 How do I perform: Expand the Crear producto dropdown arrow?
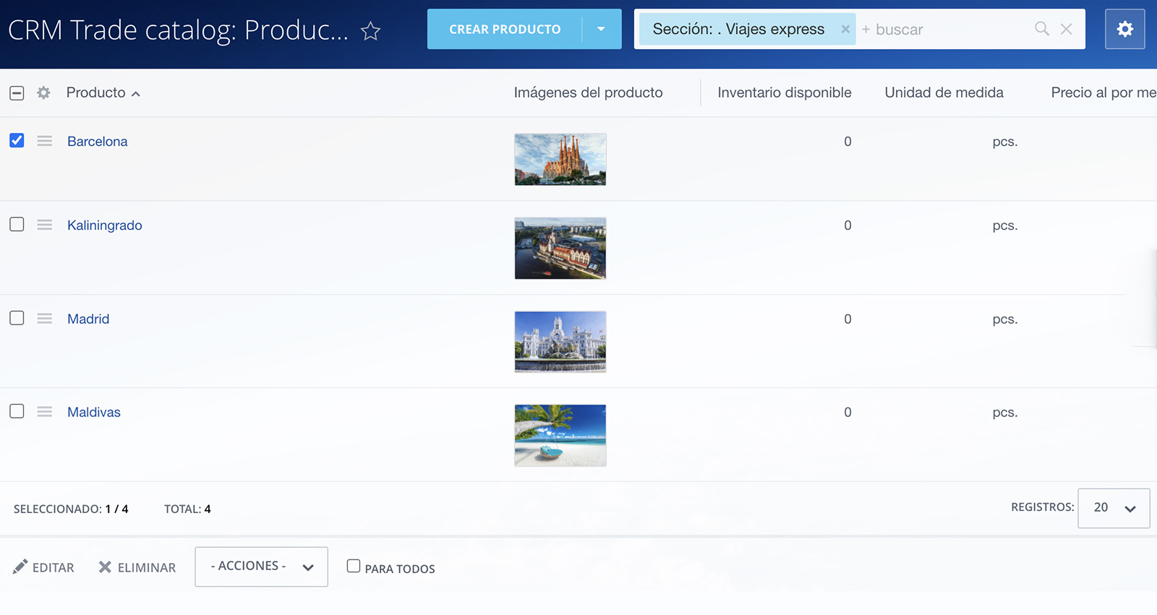[601, 29]
